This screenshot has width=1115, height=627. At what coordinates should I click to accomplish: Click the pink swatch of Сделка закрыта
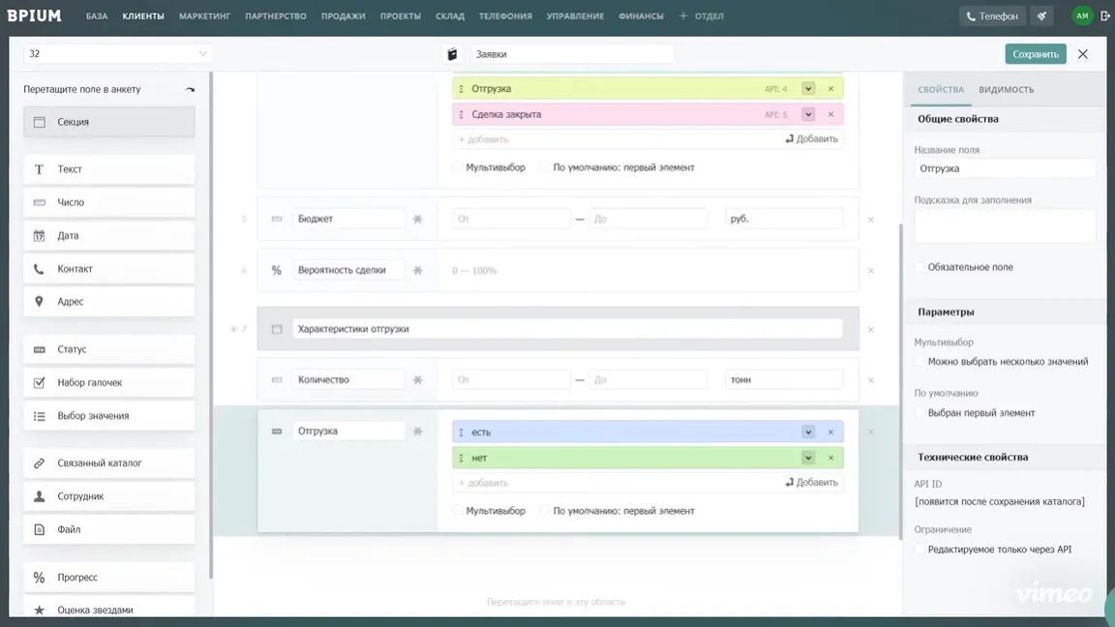pos(808,113)
